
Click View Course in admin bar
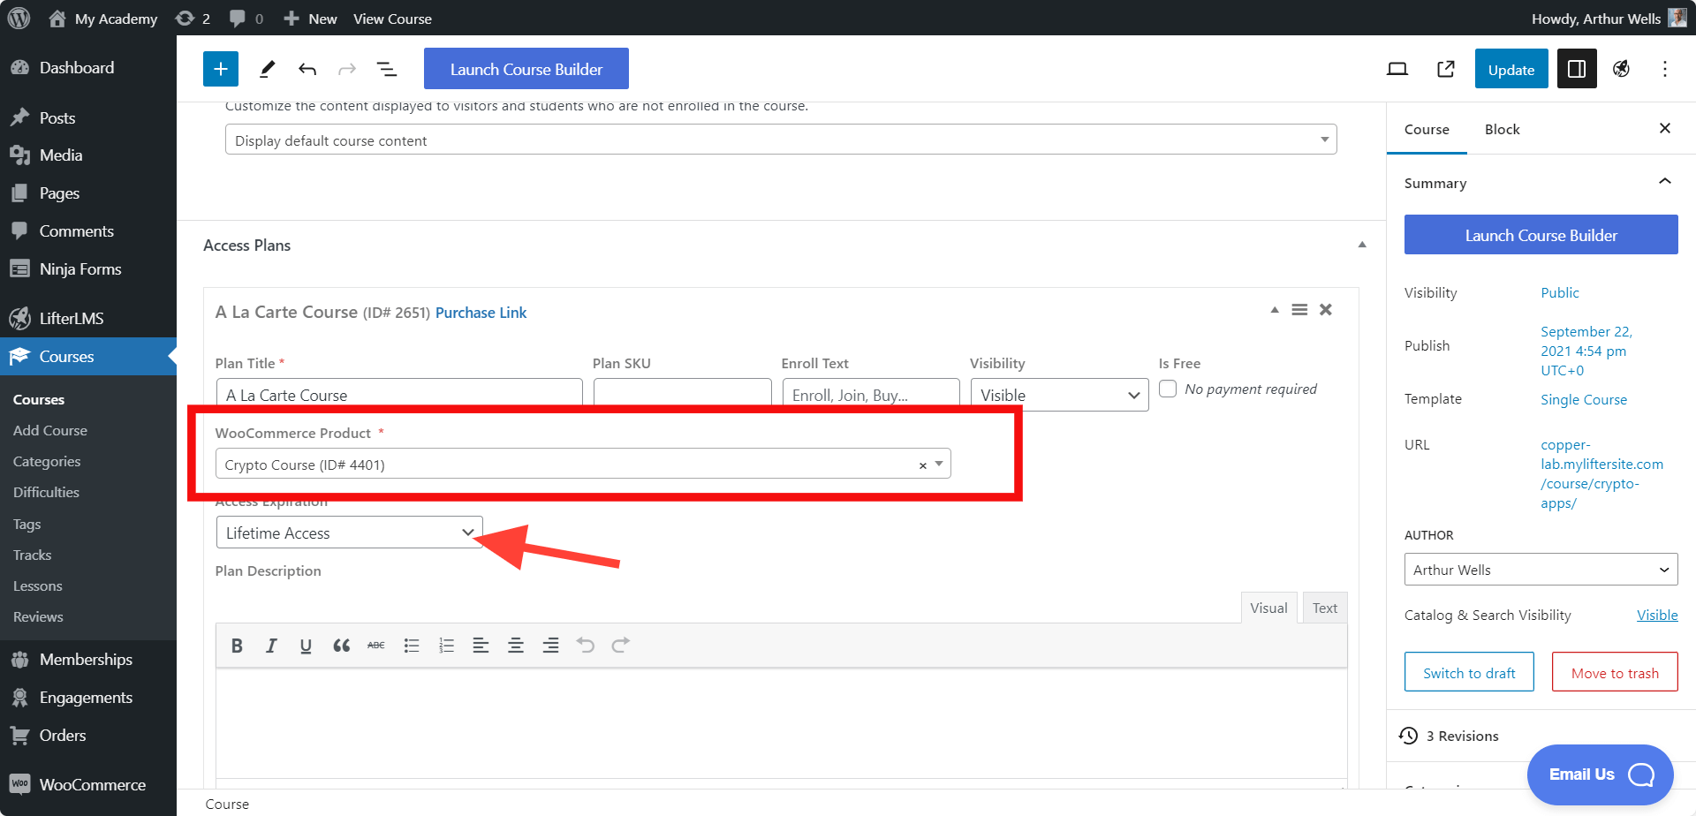(392, 19)
